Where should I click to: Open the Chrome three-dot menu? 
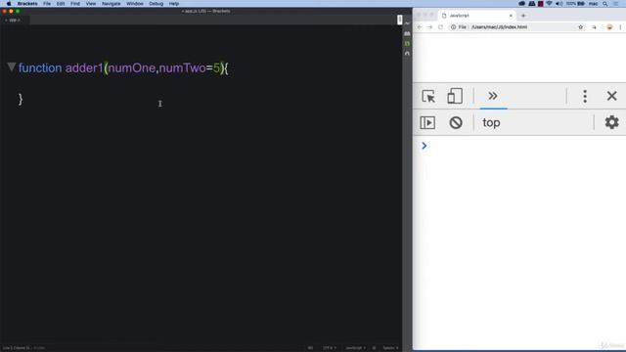pos(620,27)
